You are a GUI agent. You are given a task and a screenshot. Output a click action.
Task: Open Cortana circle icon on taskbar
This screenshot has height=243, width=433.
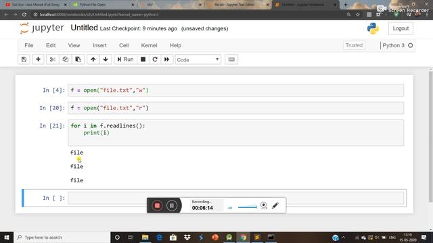pyautogui.click(x=117, y=237)
